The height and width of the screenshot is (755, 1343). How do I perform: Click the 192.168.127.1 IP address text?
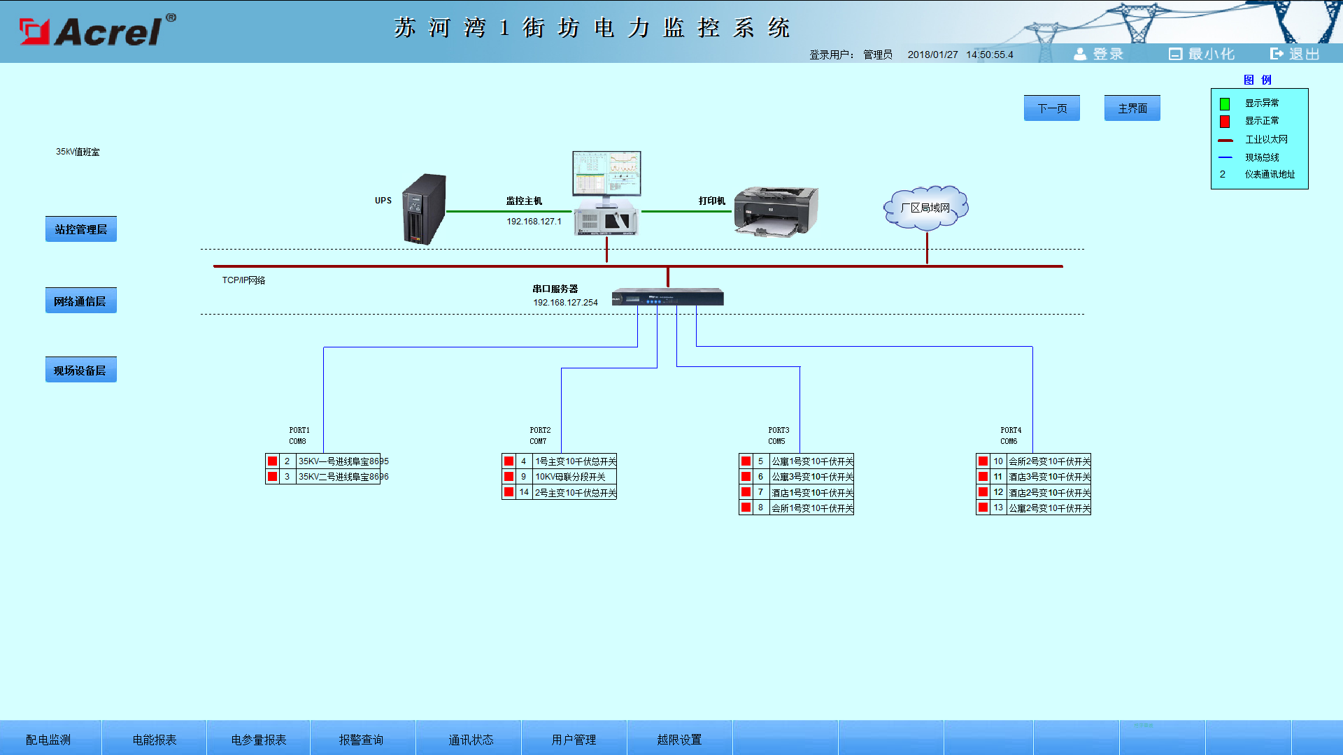pyautogui.click(x=534, y=222)
